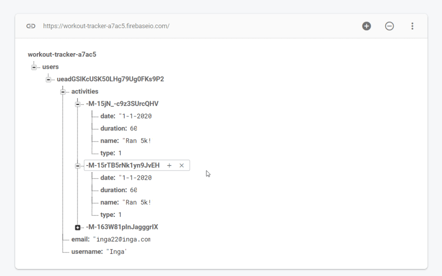The height and width of the screenshot is (276, 442).
Task: Click the collapse-all minus circle icon
Action: [389, 26]
